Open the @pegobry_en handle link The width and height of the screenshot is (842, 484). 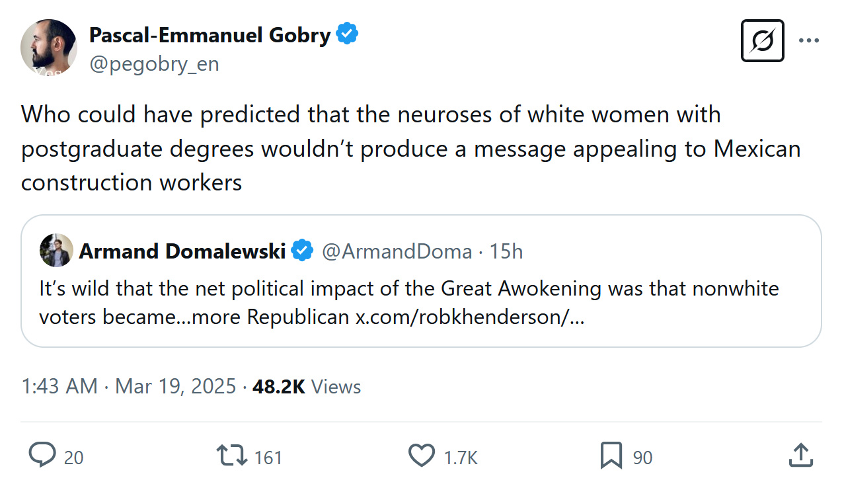(153, 64)
